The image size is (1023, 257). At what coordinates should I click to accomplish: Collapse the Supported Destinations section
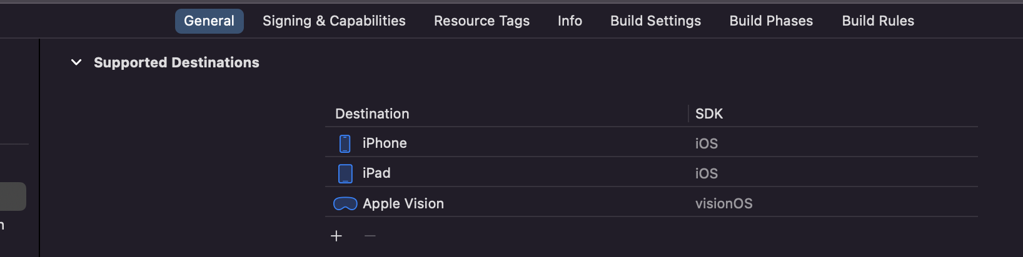tap(76, 62)
